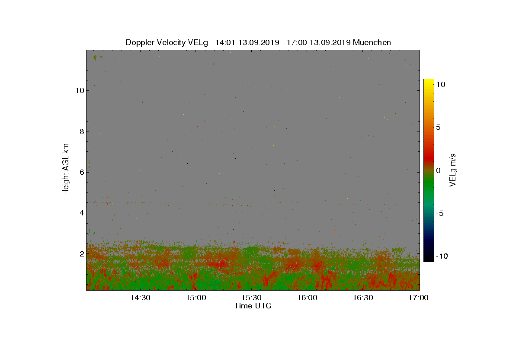519x346 pixels.
Task: Click the 8 km height tick label
Action: 81,131
